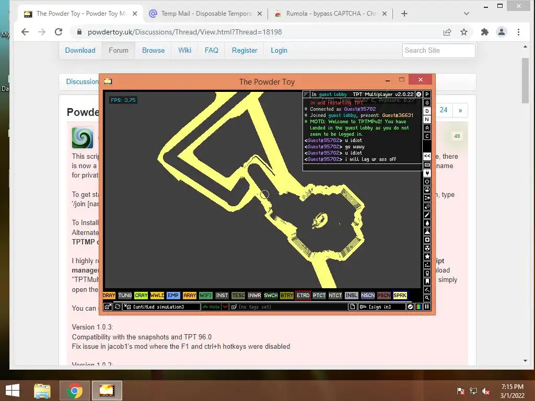Open the Wiki nav item
The image size is (535, 401).
184,51
